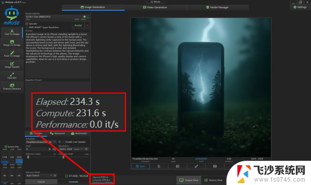Click the System Info gauge icon
The height and width of the screenshot is (185, 311).
6,147
